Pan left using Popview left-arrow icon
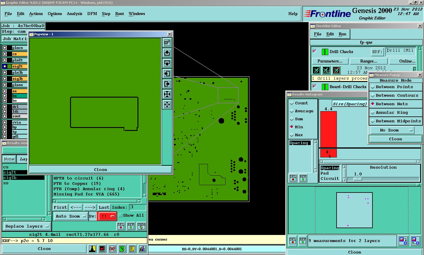 [167, 74]
